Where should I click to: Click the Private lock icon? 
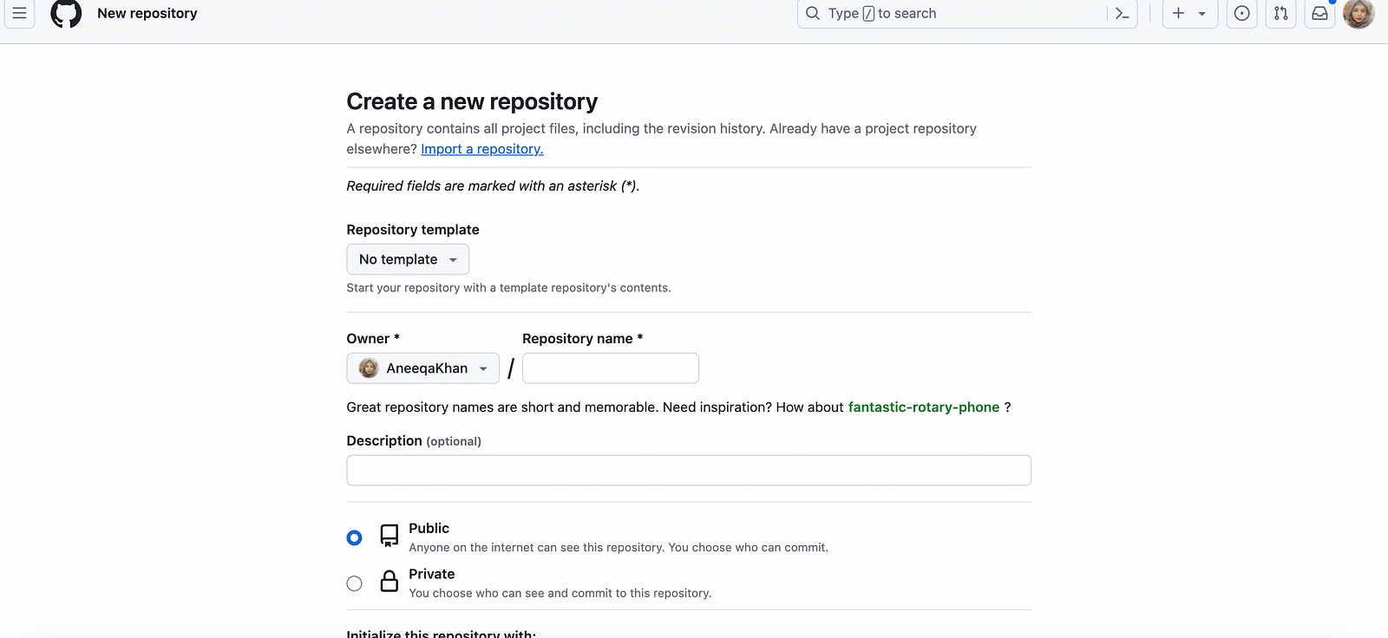390,581
